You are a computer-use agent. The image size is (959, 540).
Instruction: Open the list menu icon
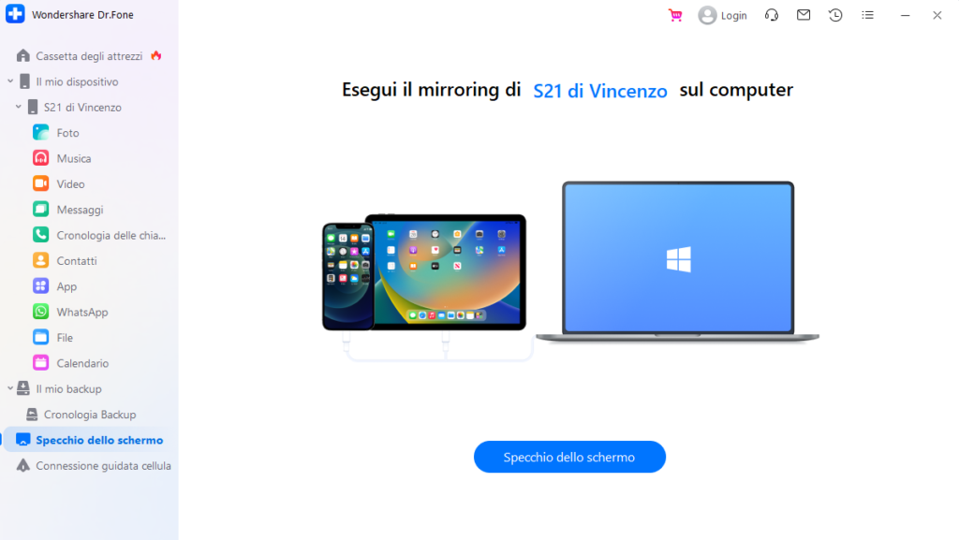(868, 15)
